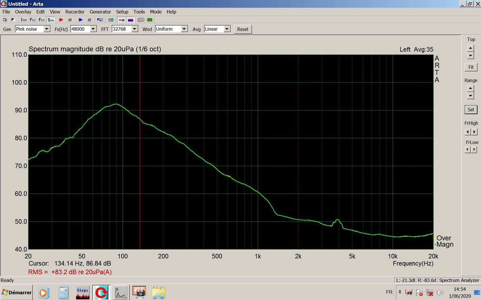This screenshot has height=300, width=481.
Task: Increase Range with its up arrow
Action: click(470, 89)
